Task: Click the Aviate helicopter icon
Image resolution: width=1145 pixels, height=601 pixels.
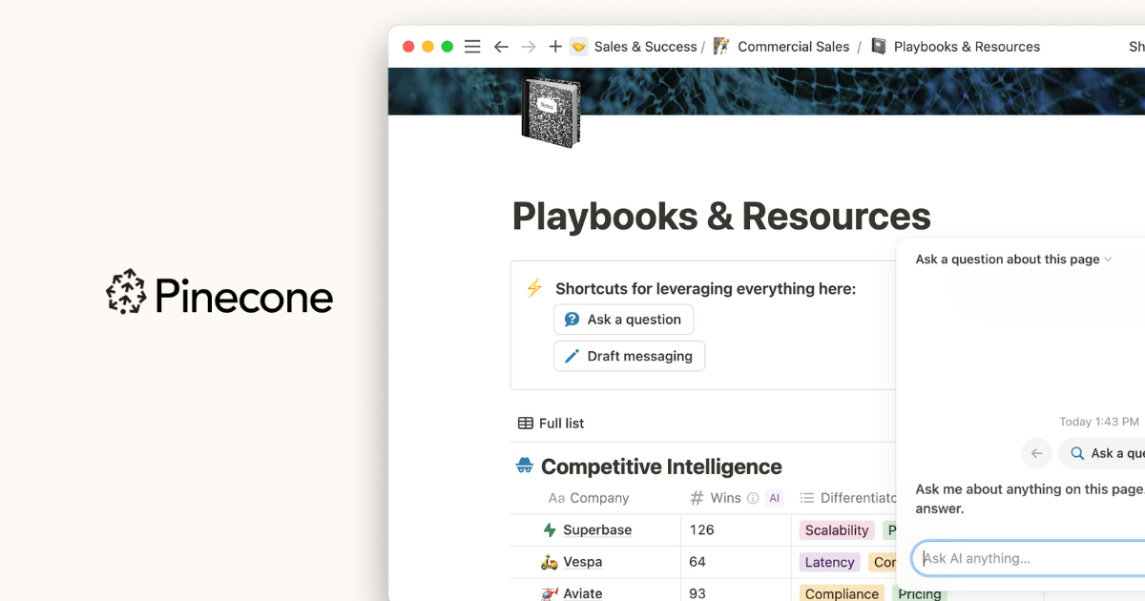Action: pos(549,593)
